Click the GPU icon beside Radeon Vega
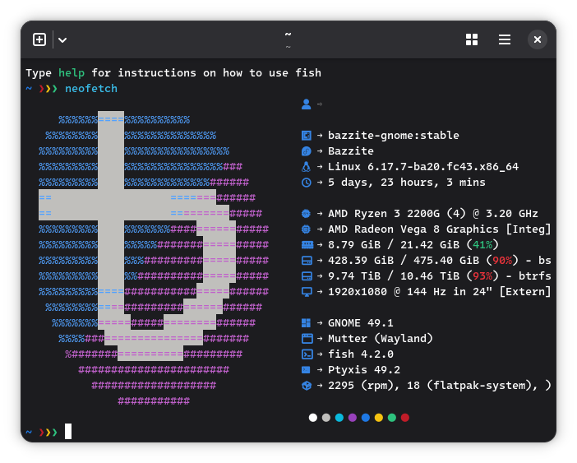The height and width of the screenshot is (463, 577). (x=306, y=229)
